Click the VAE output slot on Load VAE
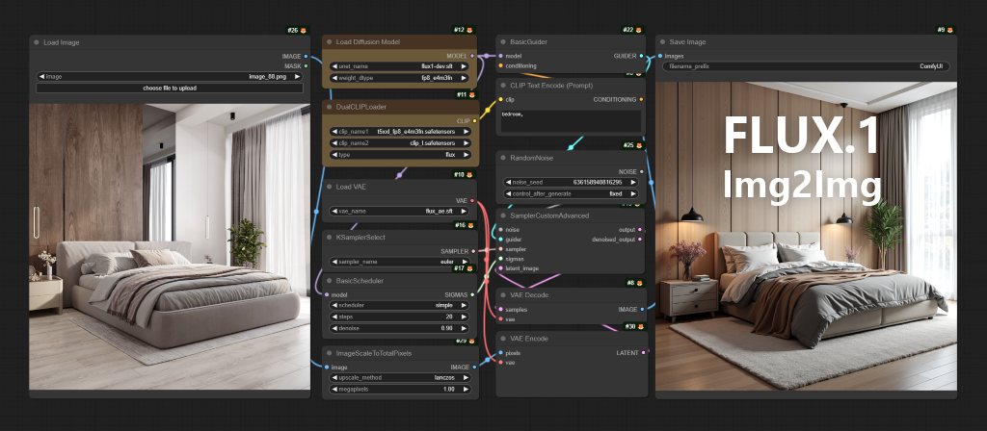 click(x=471, y=200)
